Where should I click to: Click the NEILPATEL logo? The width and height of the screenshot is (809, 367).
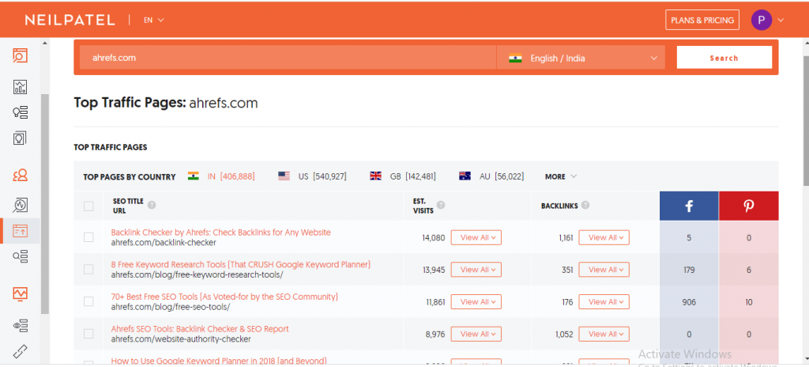(70, 20)
